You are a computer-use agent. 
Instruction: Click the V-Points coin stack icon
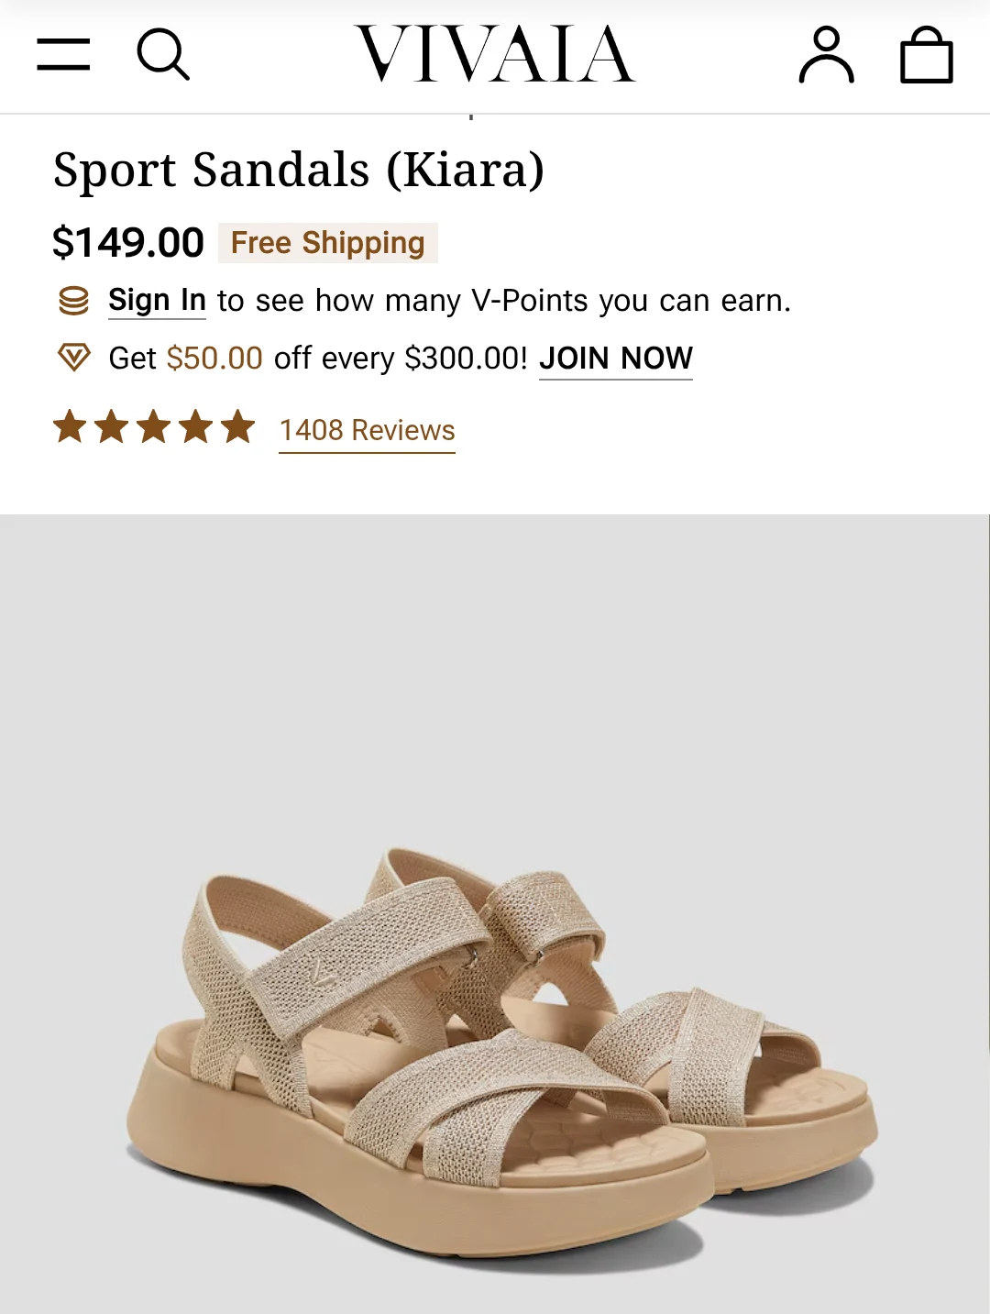[x=74, y=299]
